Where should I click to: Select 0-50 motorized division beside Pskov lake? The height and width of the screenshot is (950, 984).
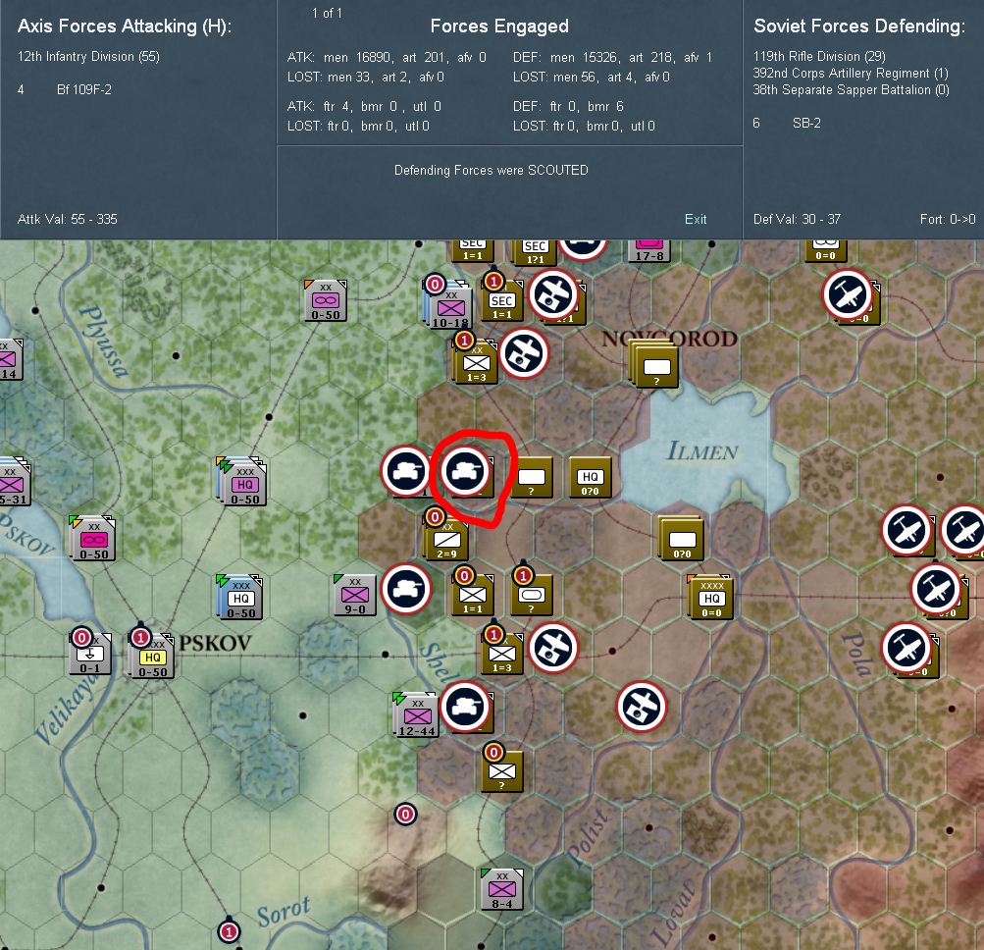click(x=93, y=538)
